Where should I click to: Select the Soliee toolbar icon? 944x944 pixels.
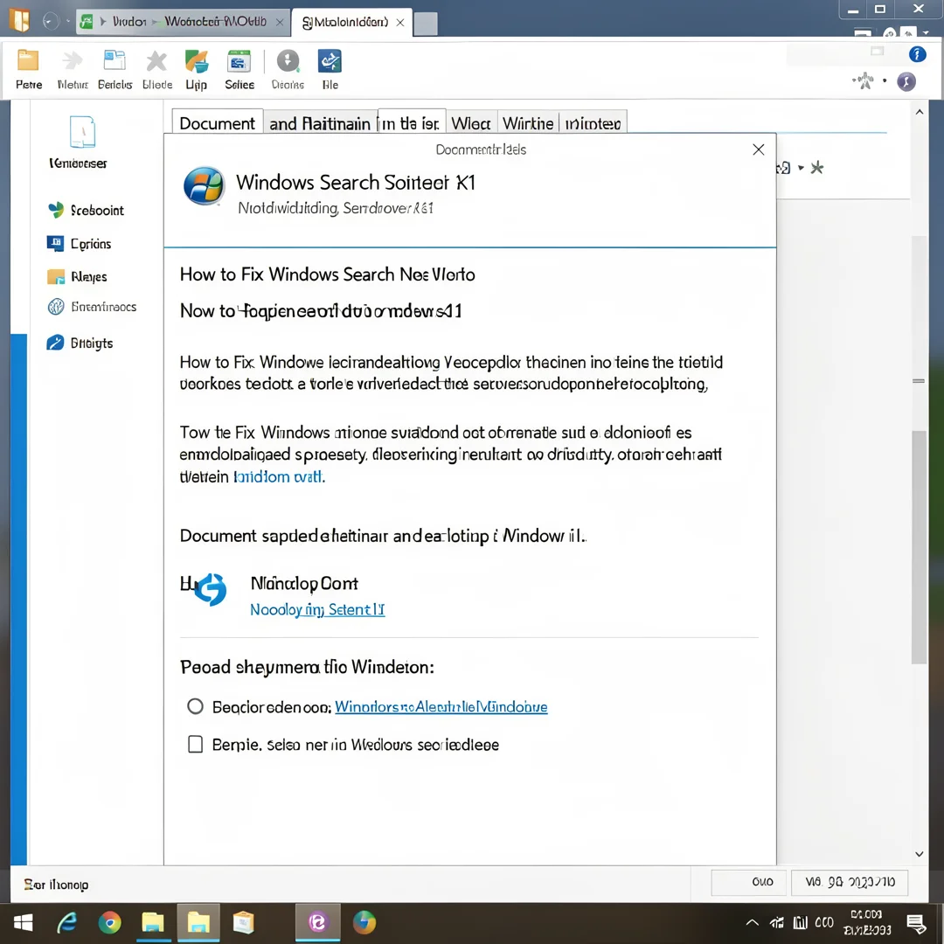coord(239,61)
